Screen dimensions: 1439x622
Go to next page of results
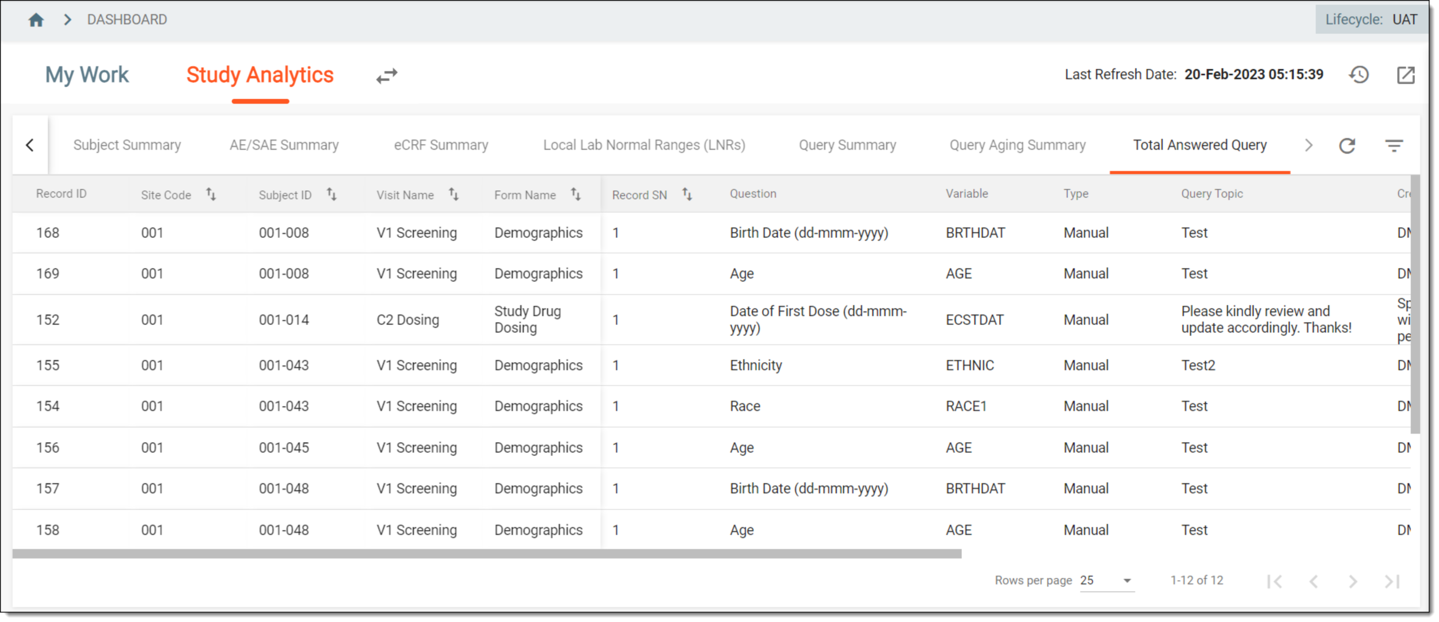click(x=1353, y=582)
